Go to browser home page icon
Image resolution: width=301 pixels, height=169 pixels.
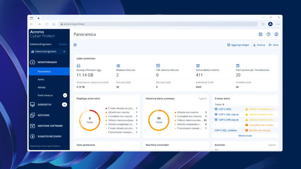(54, 24)
